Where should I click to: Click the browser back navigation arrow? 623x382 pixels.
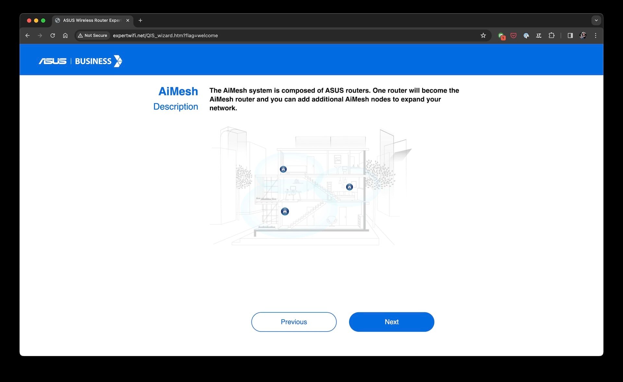(27, 35)
